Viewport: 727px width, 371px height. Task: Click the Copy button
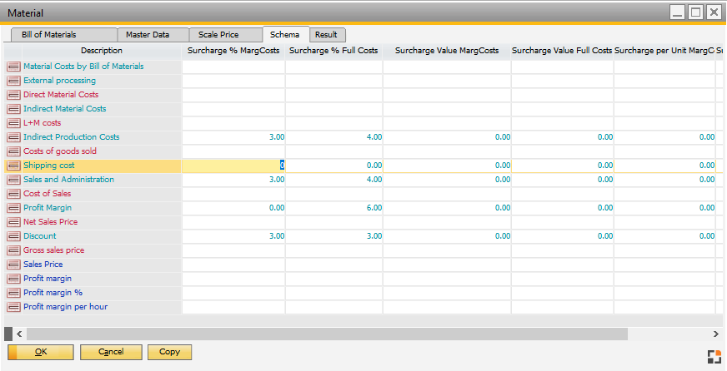click(169, 352)
